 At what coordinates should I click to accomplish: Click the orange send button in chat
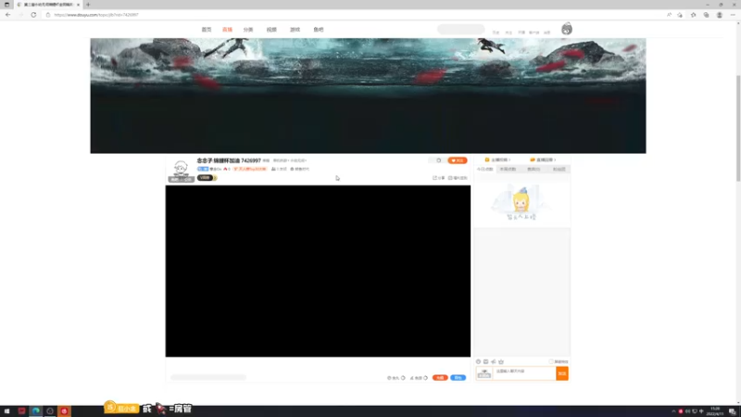click(562, 373)
